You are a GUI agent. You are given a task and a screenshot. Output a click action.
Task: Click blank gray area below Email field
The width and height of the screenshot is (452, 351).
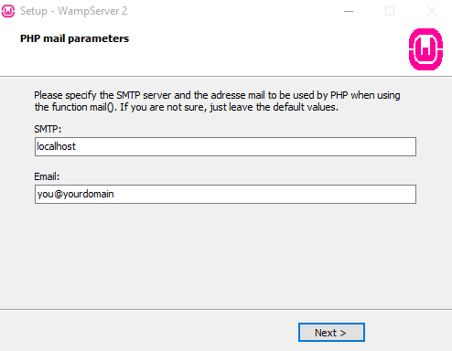pos(225,256)
